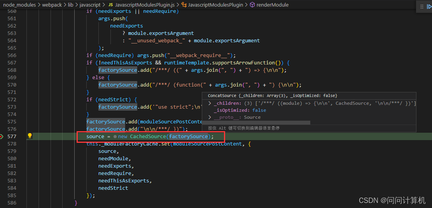The width and height of the screenshot is (432, 208).
Task: Click factorySource argument on line 577
Action: pos(189,137)
